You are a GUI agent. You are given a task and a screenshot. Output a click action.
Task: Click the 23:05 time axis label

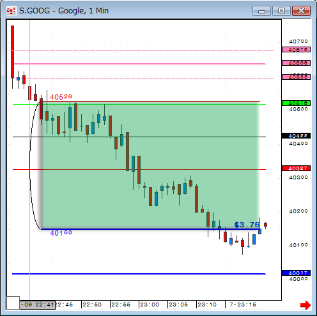(x=178, y=305)
